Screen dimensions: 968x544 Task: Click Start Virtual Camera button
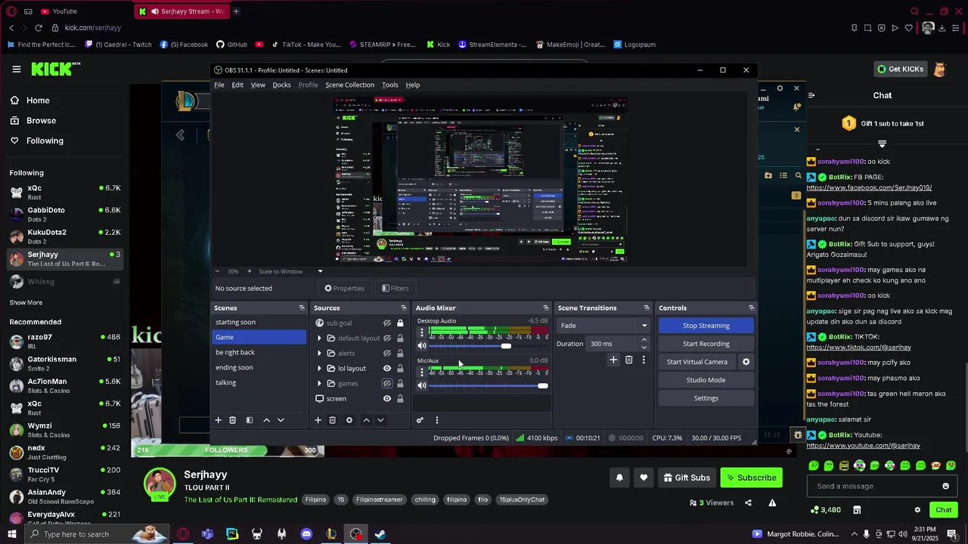(697, 362)
